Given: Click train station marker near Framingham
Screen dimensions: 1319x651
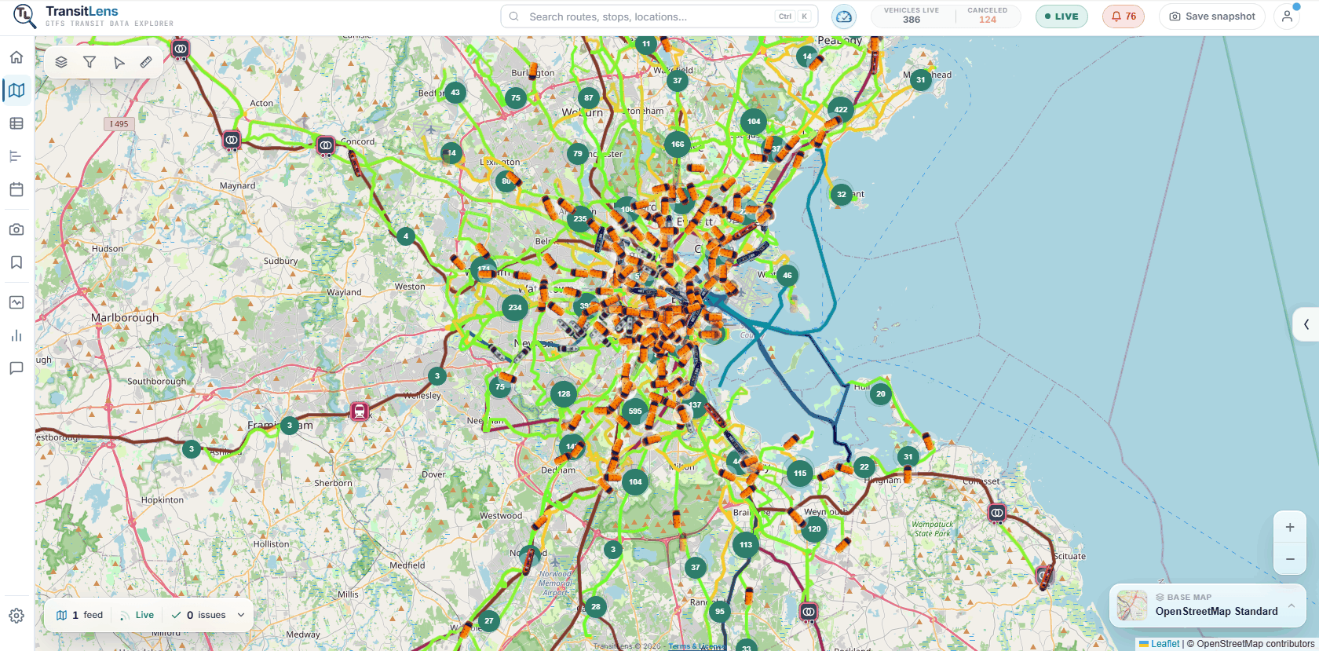Looking at the screenshot, I should pyautogui.click(x=360, y=411).
